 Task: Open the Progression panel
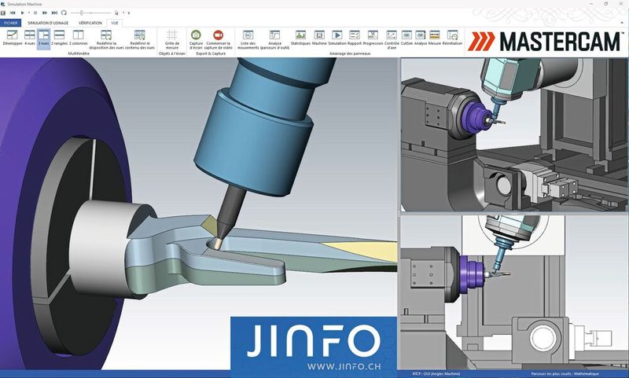click(x=373, y=38)
